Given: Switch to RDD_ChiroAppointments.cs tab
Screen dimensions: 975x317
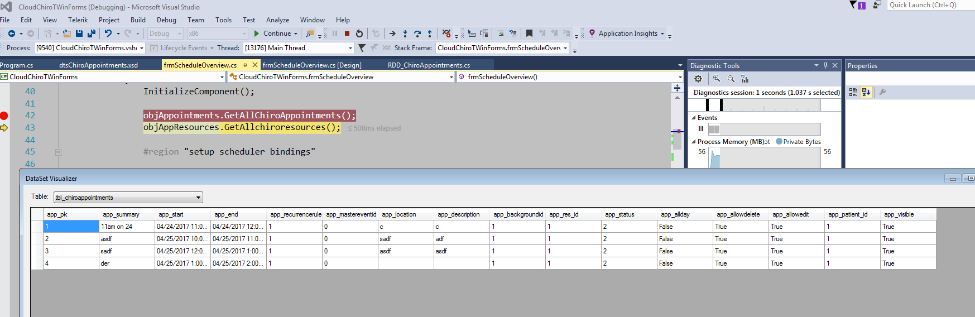Looking at the screenshot, I should tap(429, 65).
